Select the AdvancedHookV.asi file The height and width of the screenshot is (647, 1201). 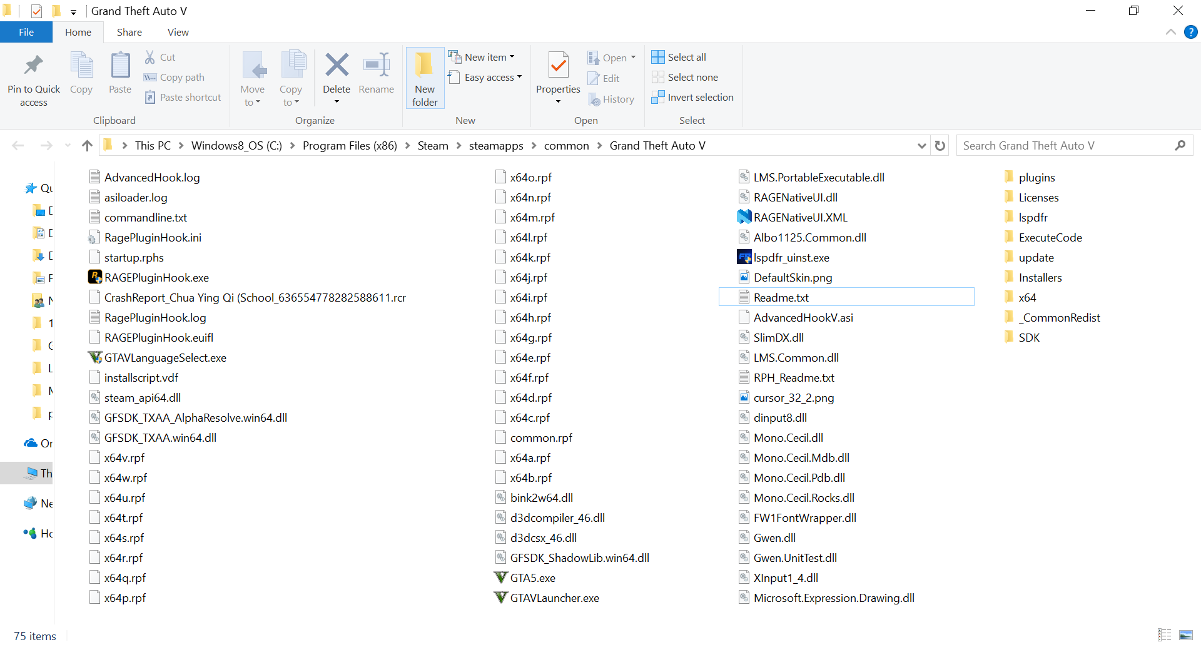point(796,317)
